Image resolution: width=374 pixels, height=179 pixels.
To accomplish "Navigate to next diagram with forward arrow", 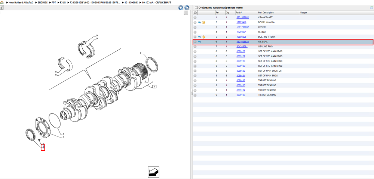I will [187, 7].
